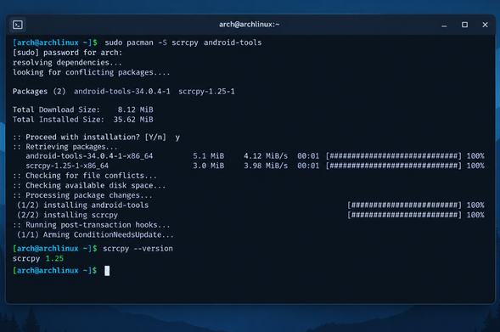Click the block cursor at the last prompt

107,271
